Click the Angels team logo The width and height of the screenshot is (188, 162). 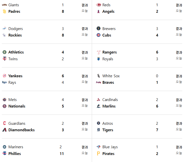tap(99, 11)
